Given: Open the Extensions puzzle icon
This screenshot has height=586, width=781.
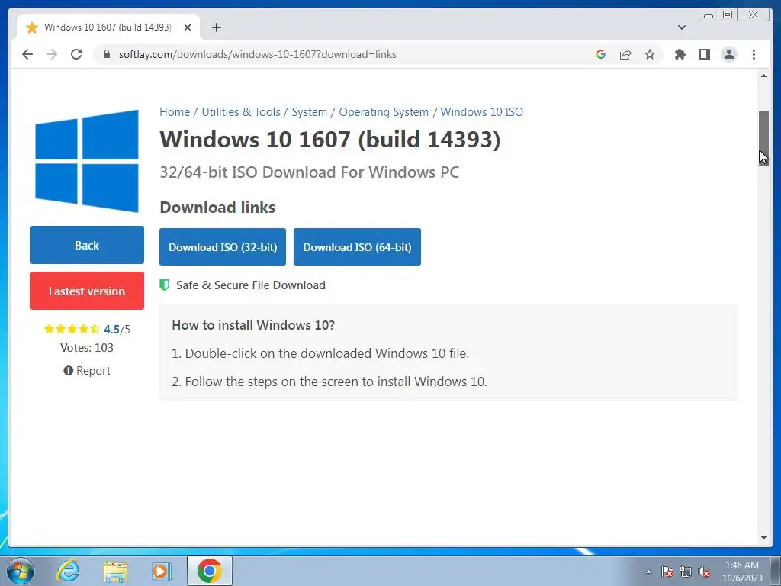Looking at the screenshot, I should pyautogui.click(x=680, y=54).
